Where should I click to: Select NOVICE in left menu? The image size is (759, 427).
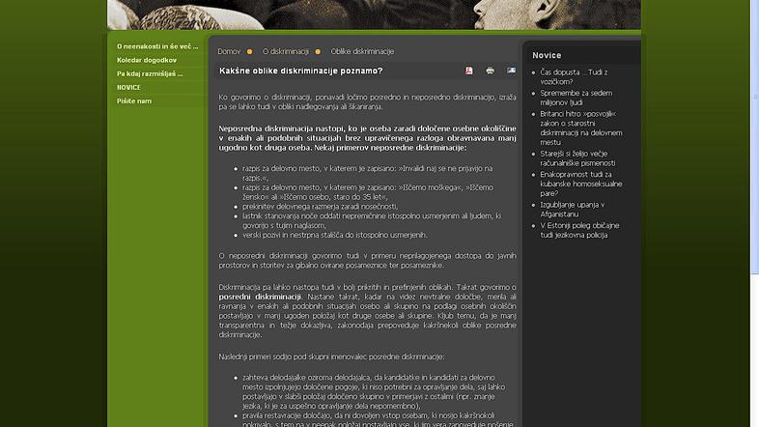(128, 87)
